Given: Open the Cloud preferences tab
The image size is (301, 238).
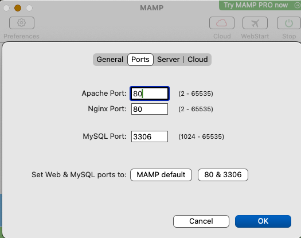Looking at the screenshot, I should [x=198, y=60].
